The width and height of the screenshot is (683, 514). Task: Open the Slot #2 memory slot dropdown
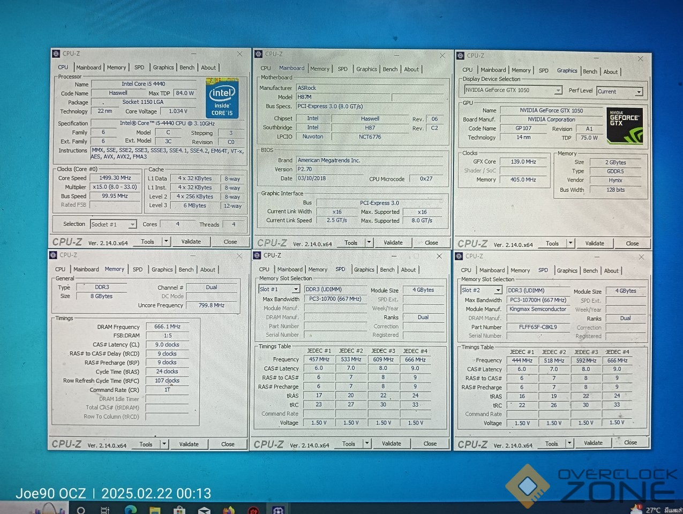click(x=481, y=290)
